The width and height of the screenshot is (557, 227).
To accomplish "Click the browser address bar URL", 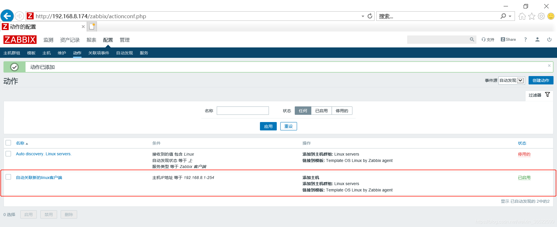I will point(91,16).
